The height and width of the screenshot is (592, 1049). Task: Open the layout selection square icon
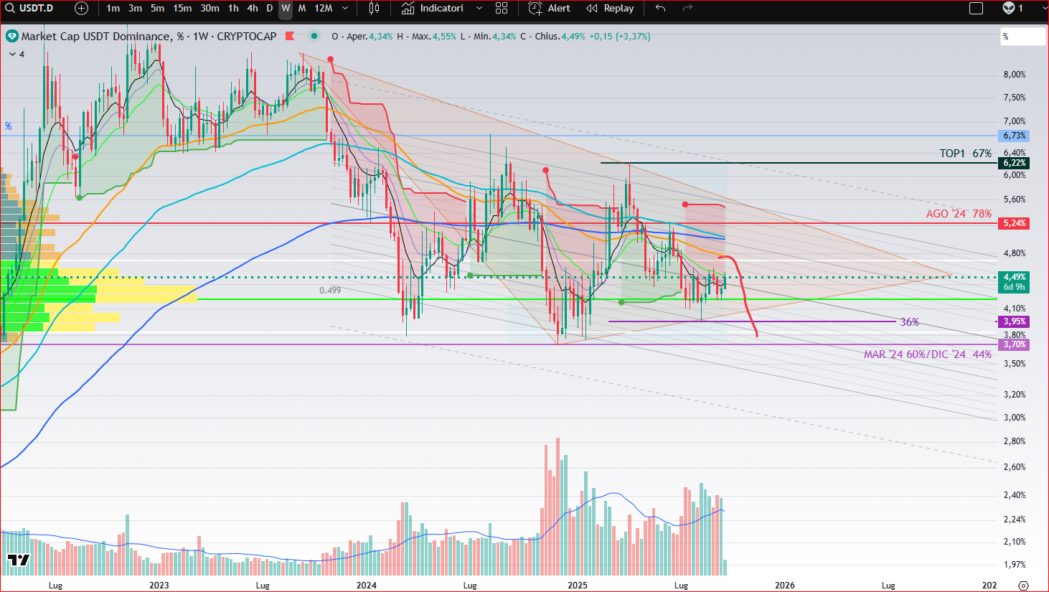[976, 9]
